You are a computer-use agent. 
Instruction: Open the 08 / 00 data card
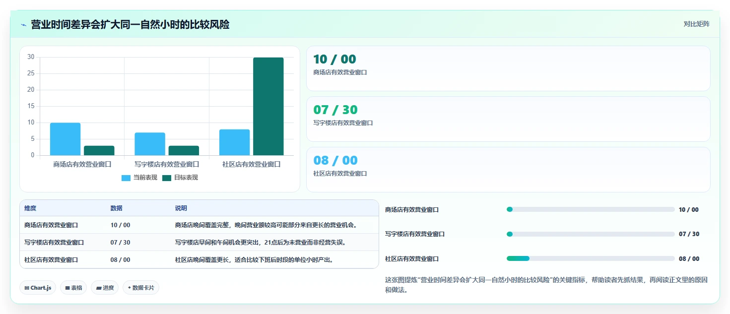(x=508, y=169)
